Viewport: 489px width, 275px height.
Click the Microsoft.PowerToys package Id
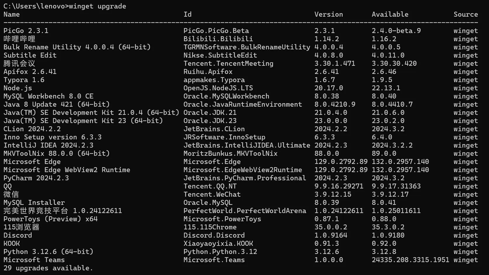point(222,219)
